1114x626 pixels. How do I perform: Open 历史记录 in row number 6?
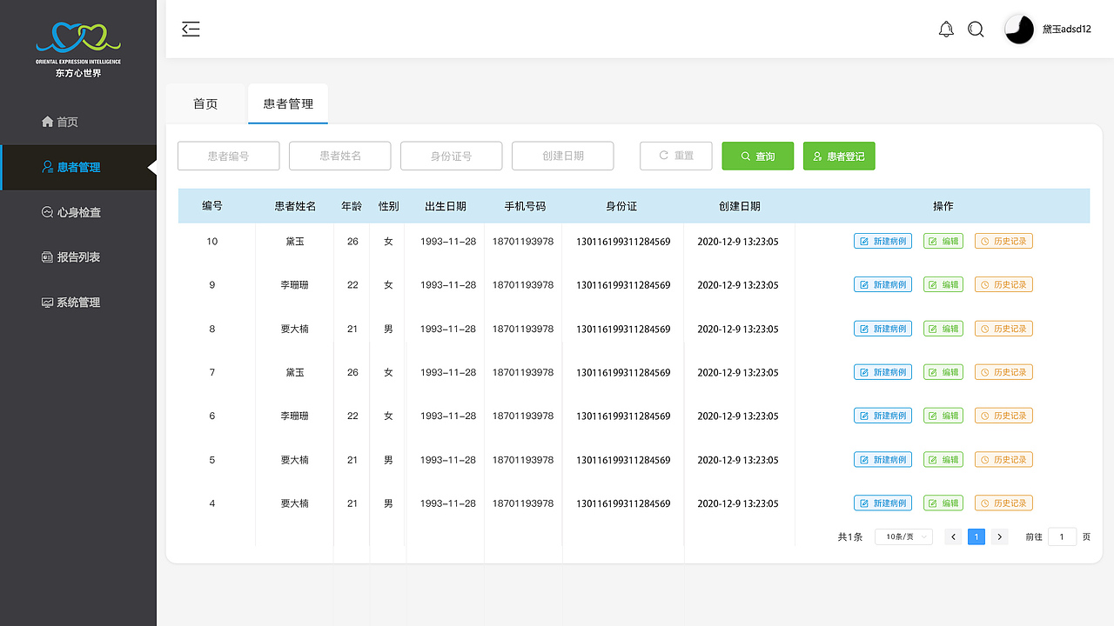pyautogui.click(x=1003, y=416)
